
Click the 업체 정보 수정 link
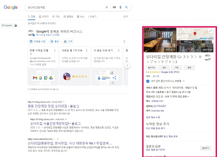(x=153, y=117)
